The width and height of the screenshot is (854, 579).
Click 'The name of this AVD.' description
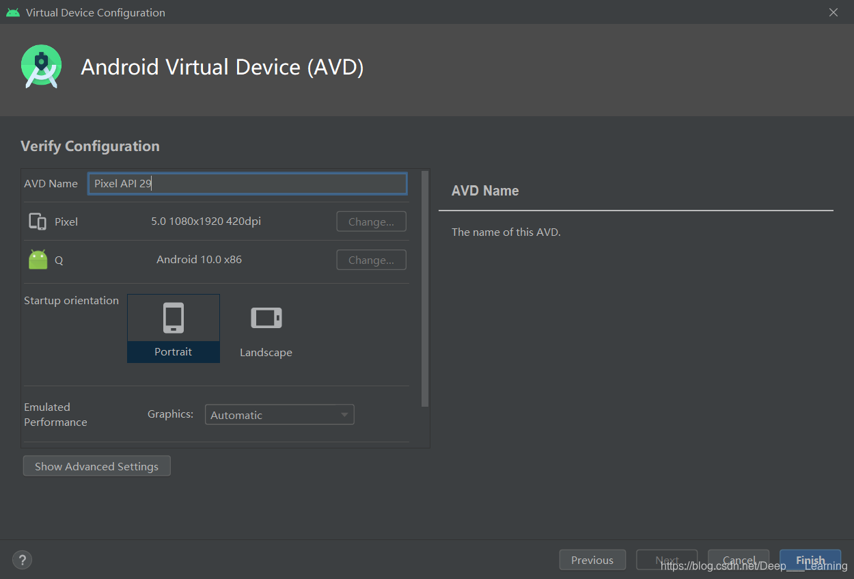coord(506,232)
